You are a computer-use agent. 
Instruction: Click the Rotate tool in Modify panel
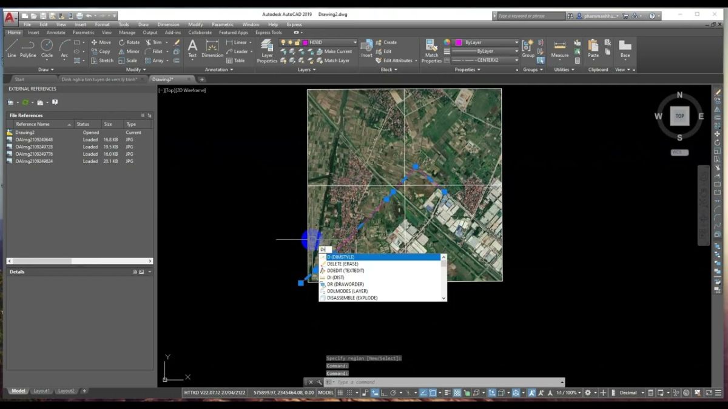tap(129, 42)
